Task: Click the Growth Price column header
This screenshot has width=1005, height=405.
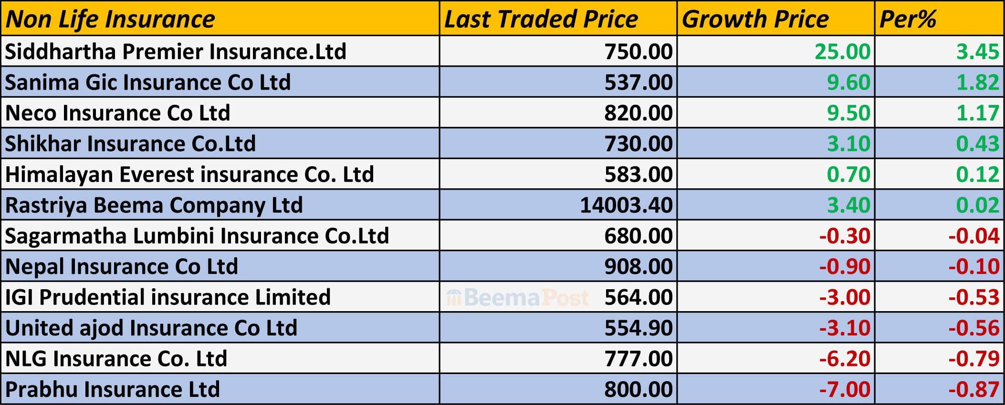Action: (x=755, y=20)
